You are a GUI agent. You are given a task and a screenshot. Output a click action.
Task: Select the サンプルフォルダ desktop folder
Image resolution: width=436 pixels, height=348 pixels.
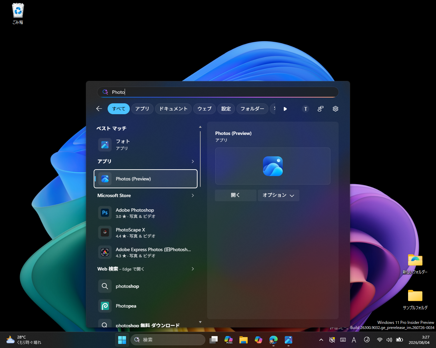point(415,299)
